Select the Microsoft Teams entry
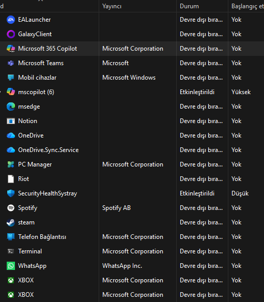This screenshot has height=302, width=264. (x=41, y=63)
